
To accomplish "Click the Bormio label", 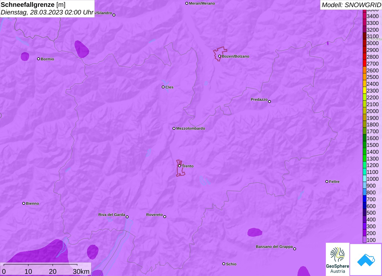I will coord(47,59).
